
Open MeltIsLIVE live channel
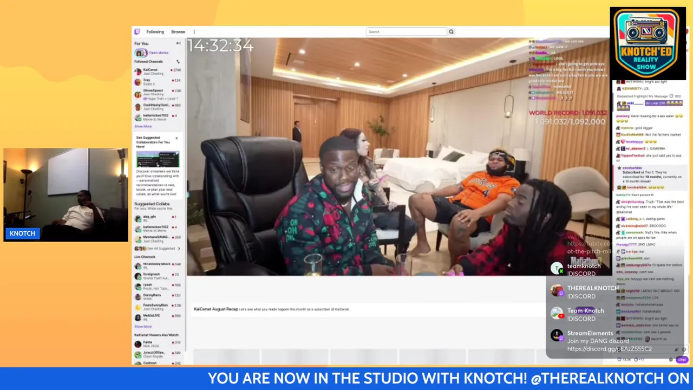(x=158, y=316)
